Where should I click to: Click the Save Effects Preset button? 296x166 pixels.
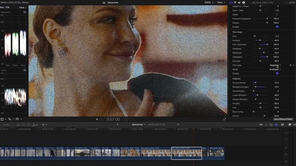(283, 119)
